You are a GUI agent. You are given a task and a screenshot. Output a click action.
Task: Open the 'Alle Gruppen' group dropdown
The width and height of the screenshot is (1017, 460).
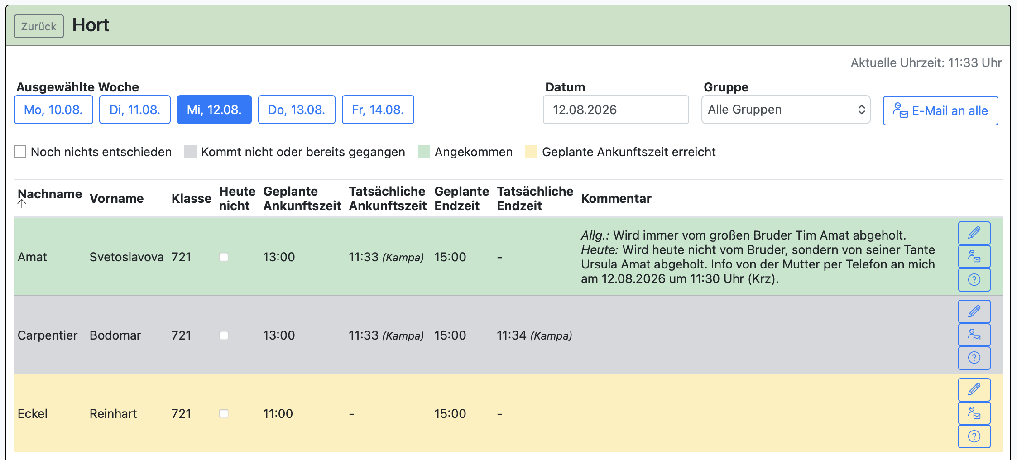[x=786, y=110]
